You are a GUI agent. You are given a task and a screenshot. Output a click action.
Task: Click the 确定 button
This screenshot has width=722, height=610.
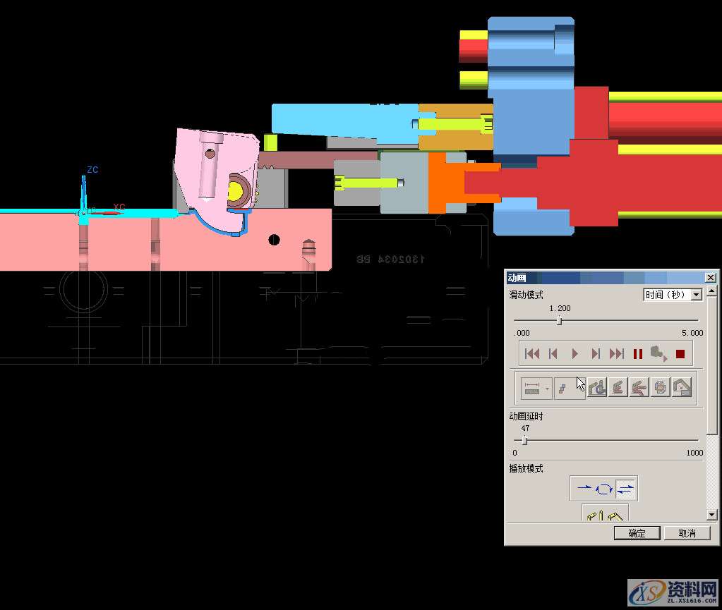637,533
